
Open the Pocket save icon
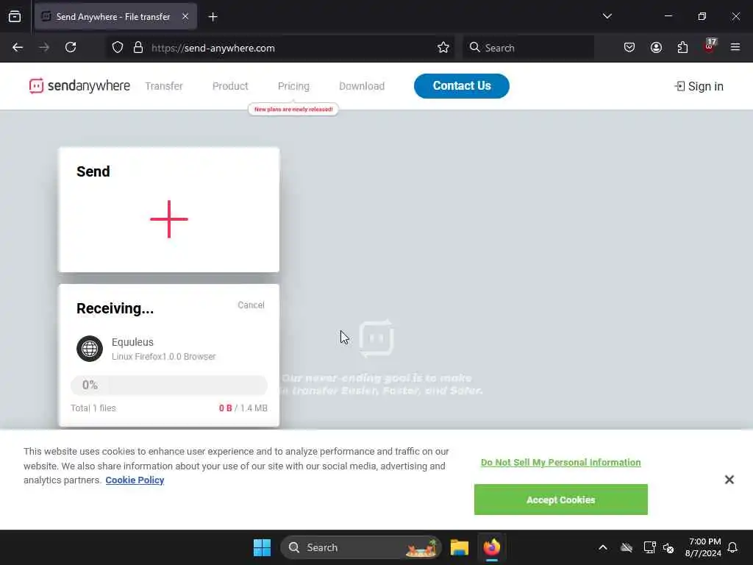[x=629, y=48]
